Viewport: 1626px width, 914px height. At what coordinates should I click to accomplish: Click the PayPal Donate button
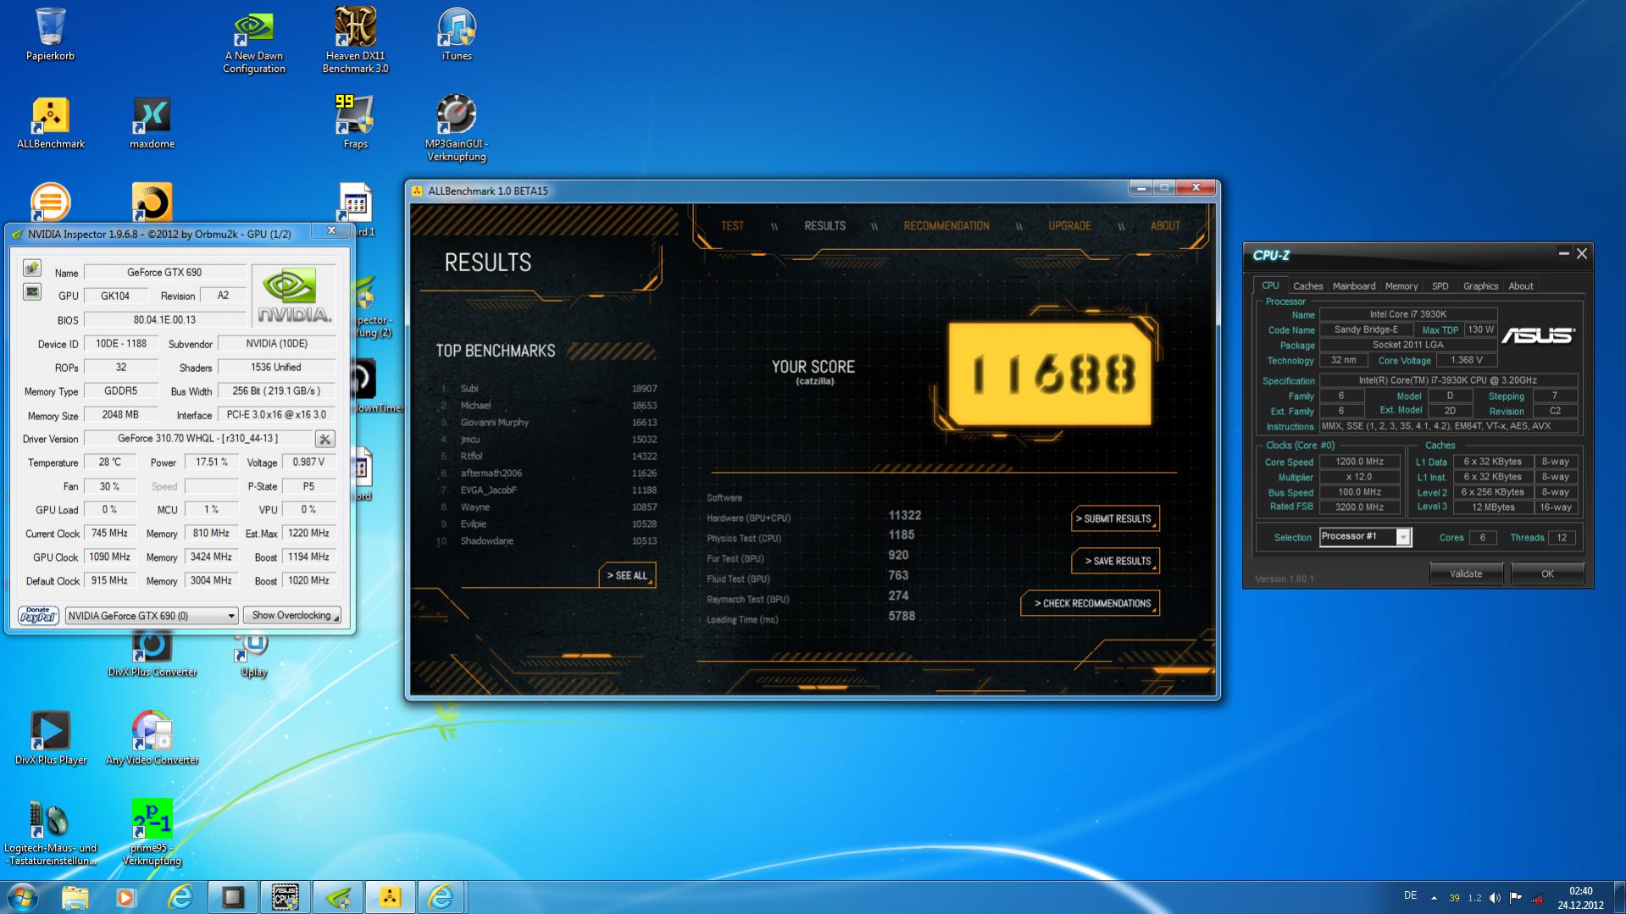click(38, 615)
